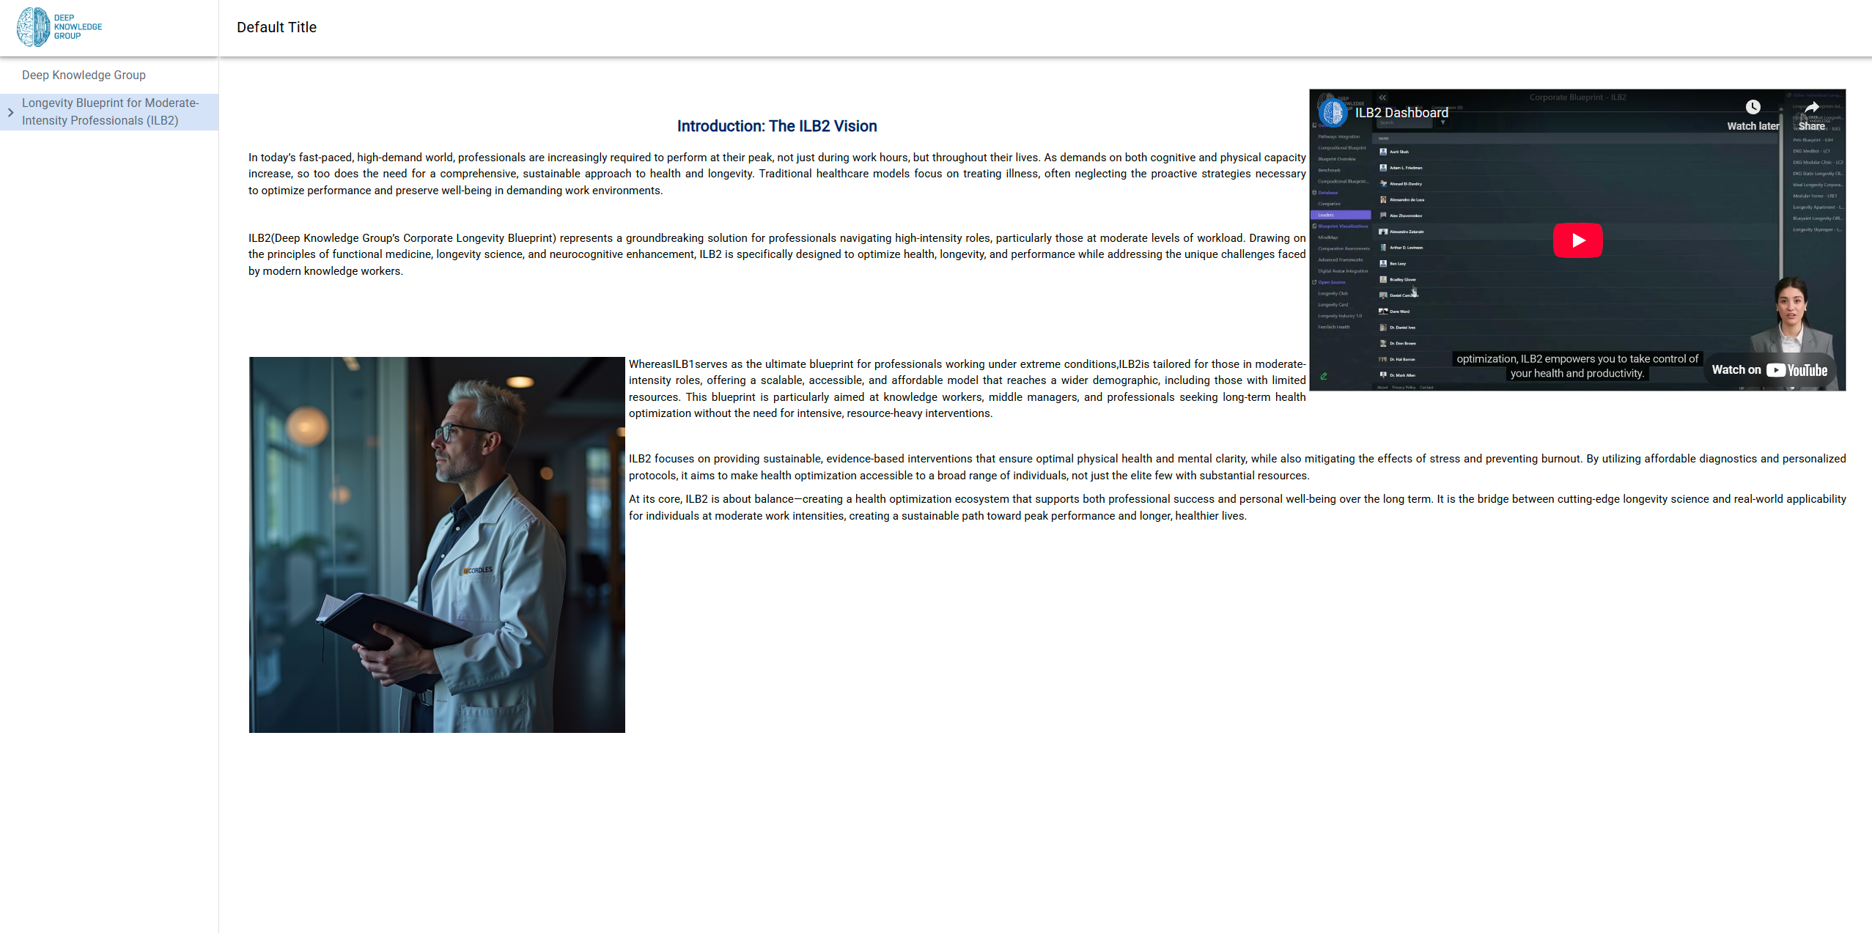Image resolution: width=1872 pixels, height=933 pixels.
Task: Open Longevity Blueprint for Moderate-Intensity Professionals item
Action: coord(110,111)
